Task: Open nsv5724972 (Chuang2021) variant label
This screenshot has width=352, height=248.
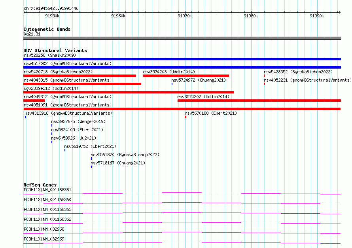Action: pyautogui.click(x=199, y=80)
